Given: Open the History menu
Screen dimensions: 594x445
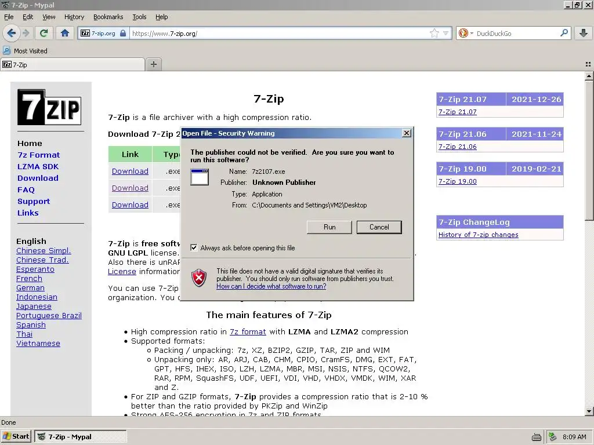Looking at the screenshot, I should pyautogui.click(x=74, y=17).
